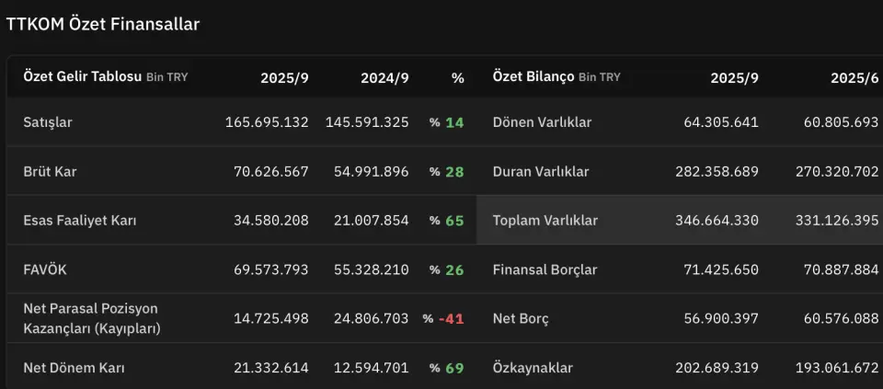Image resolution: width=883 pixels, height=389 pixels.
Task: Click the percent change column header
Action: 457,78
